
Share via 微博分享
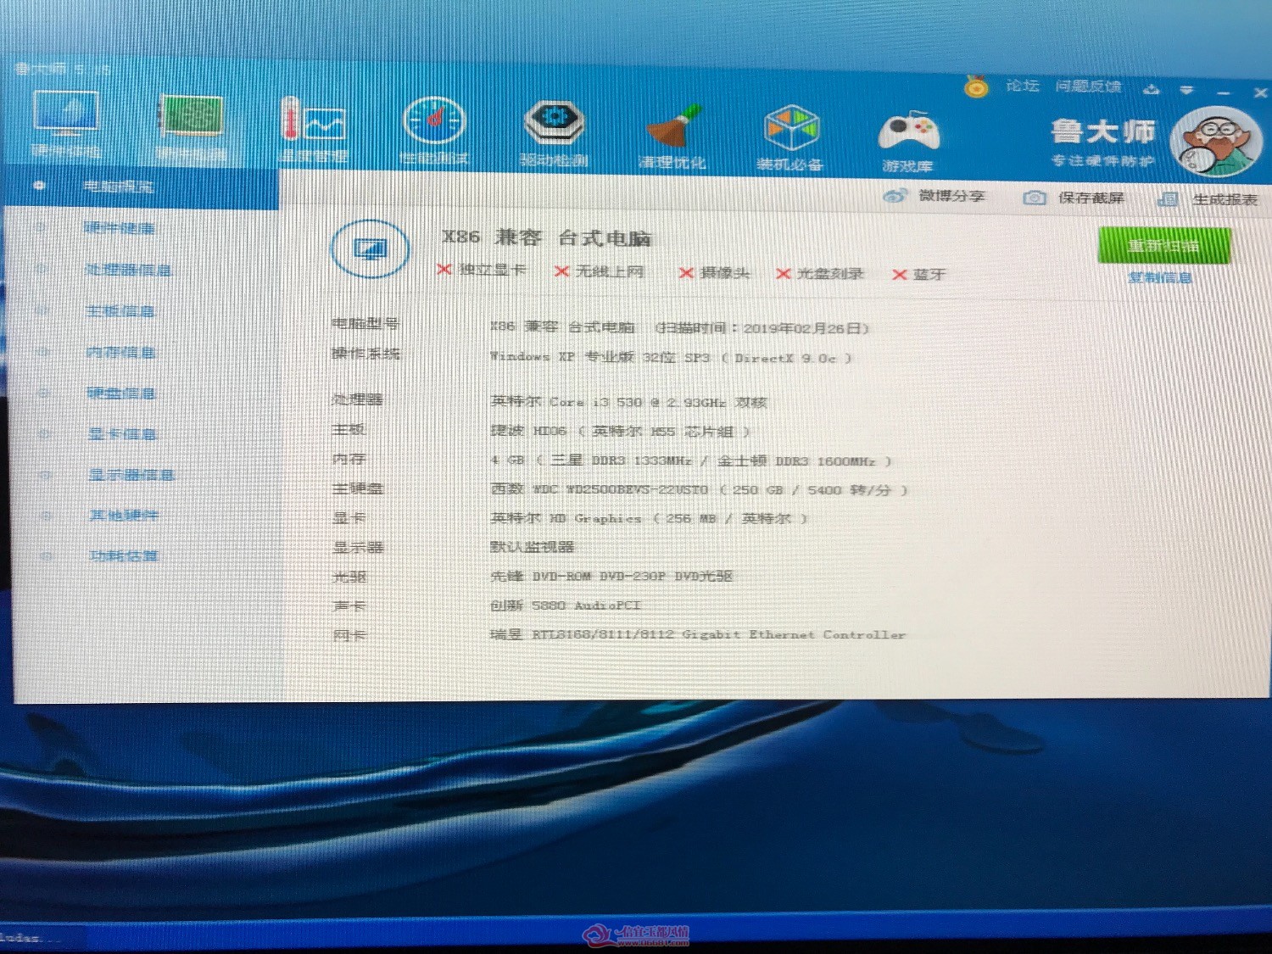click(951, 196)
